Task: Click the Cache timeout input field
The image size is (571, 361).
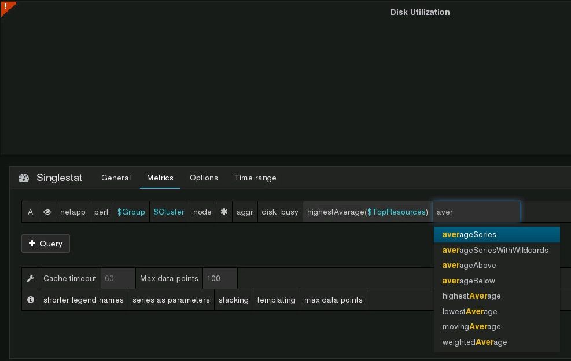Action: point(118,279)
